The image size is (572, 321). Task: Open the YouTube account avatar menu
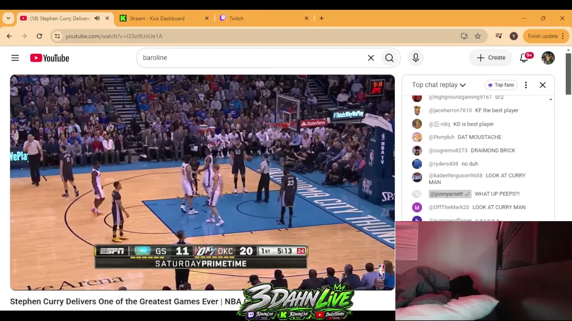click(x=548, y=58)
